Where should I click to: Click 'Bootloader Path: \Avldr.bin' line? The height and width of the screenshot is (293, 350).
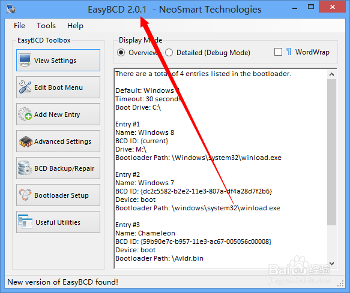pos(159,258)
